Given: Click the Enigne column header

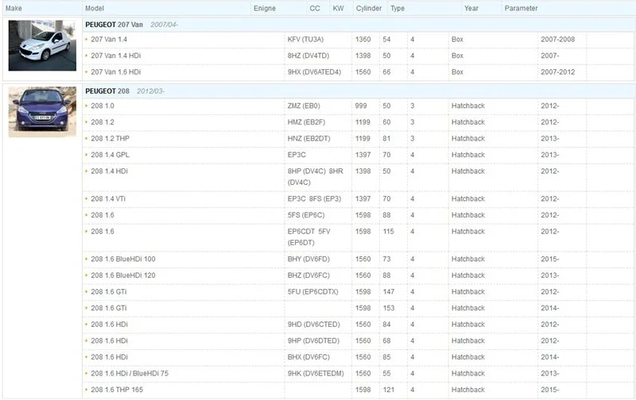Looking at the screenshot, I should [265, 8].
